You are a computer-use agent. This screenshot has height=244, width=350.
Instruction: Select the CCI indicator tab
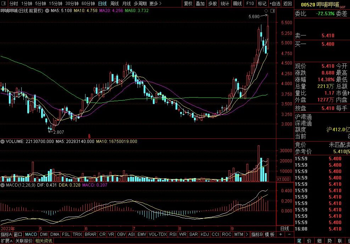[x=215, y=234]
